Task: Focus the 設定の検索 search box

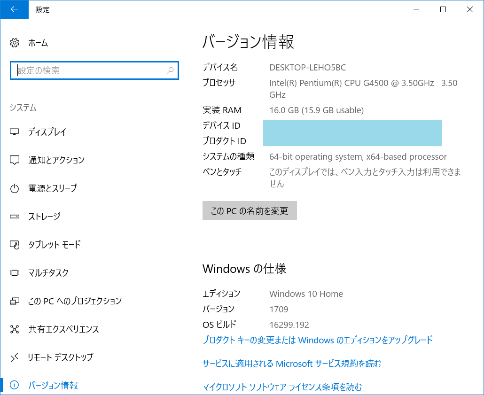Action: [94, 70]
